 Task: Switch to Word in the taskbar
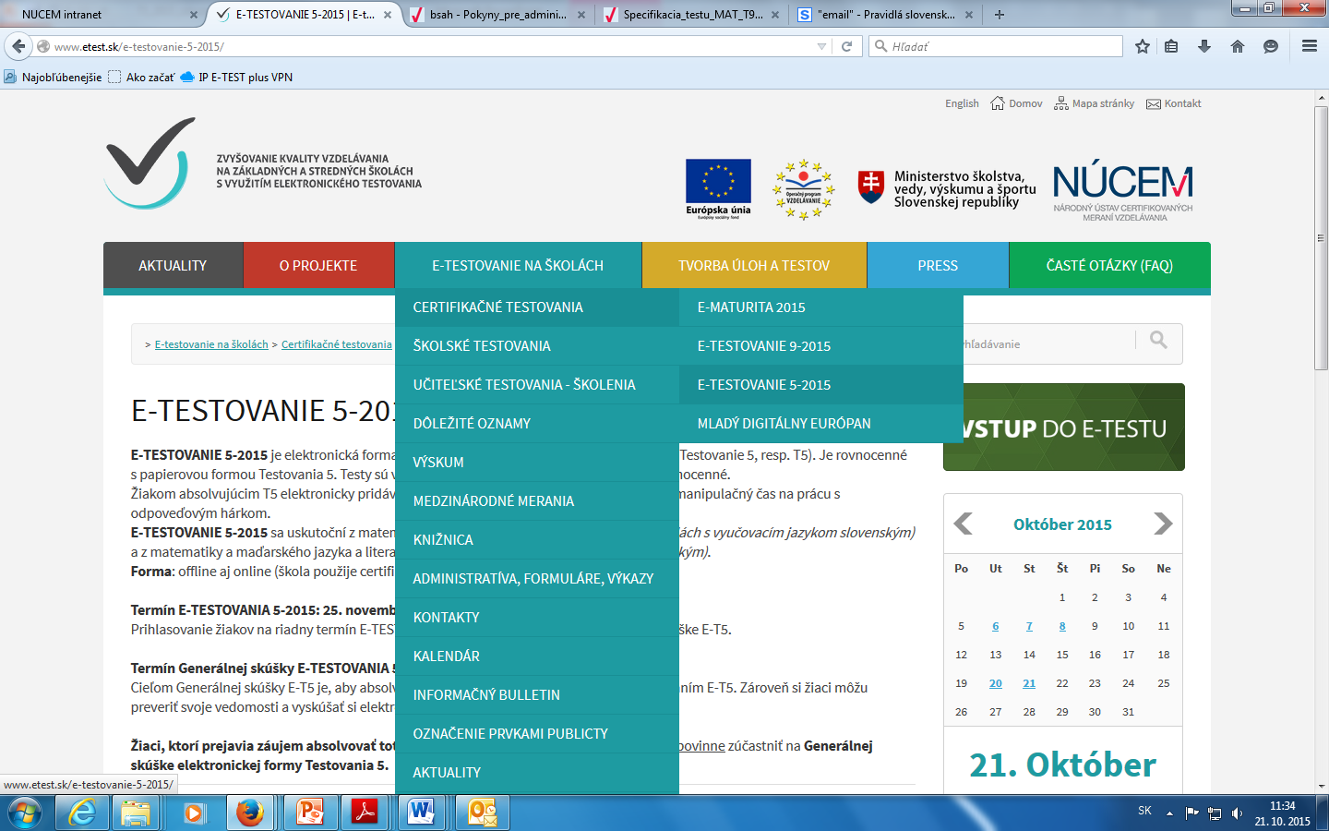(x=421, y=813)
